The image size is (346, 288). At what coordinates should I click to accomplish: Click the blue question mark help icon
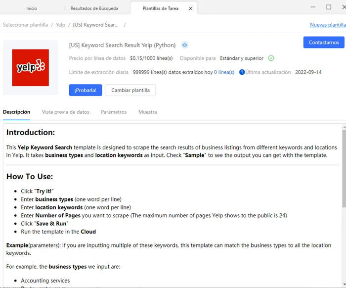(x=242, y=72)
